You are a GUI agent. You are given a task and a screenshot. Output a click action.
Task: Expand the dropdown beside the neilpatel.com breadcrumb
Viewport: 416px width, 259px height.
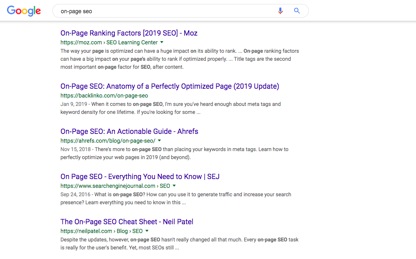pos(147,231)
